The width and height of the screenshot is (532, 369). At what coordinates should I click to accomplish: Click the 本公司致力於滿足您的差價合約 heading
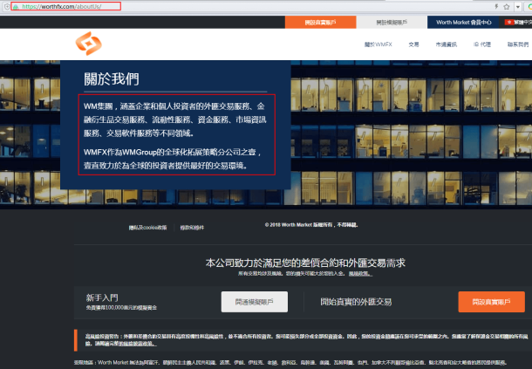pyautogui.click(x=305, y=263)
